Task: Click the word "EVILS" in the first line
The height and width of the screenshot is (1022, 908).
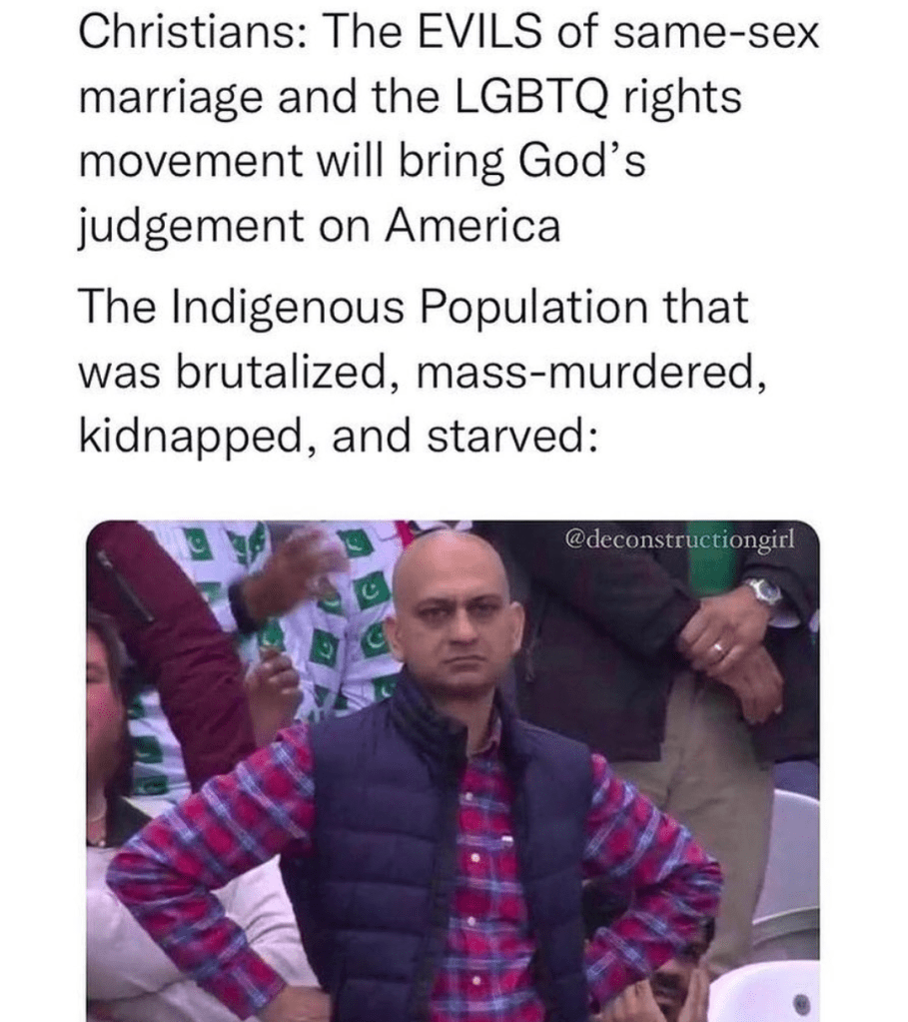Action: point(478,33)
